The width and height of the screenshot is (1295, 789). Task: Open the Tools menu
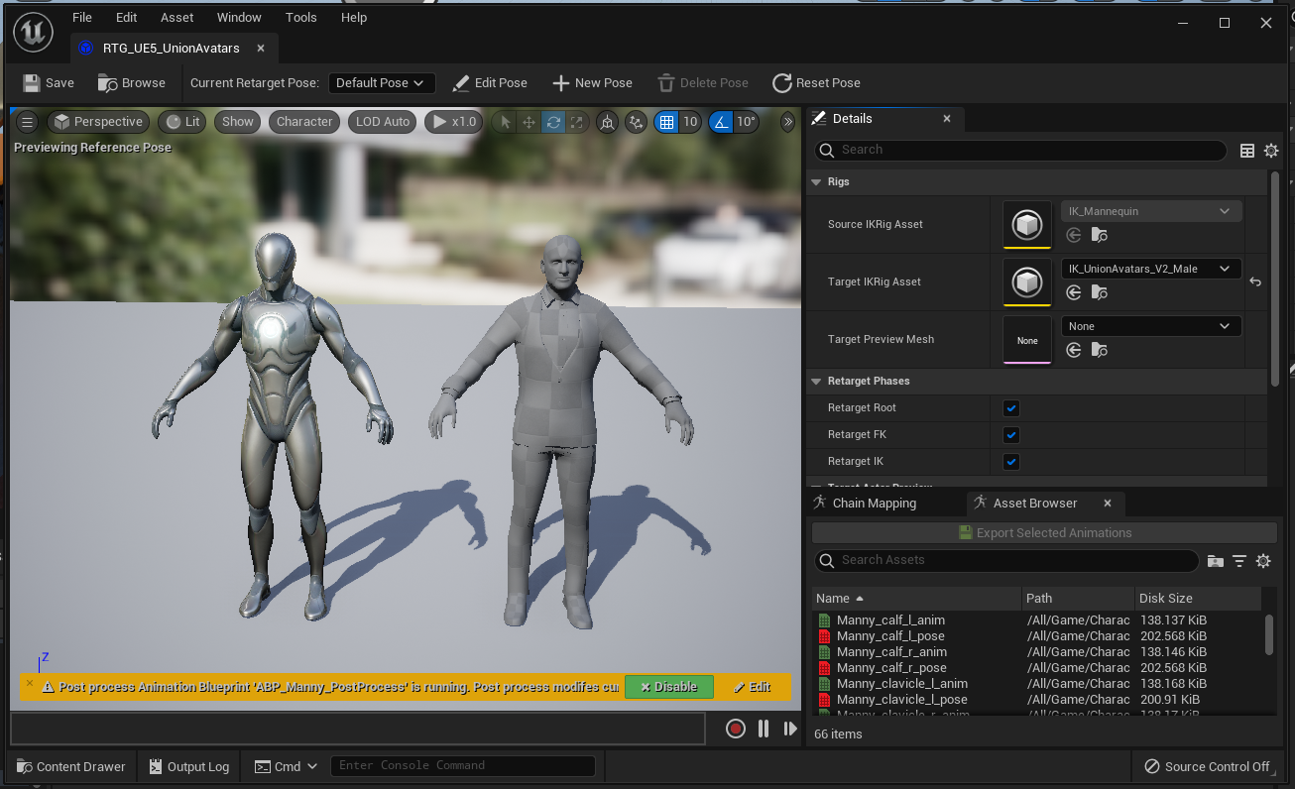(x=301, y=17)
